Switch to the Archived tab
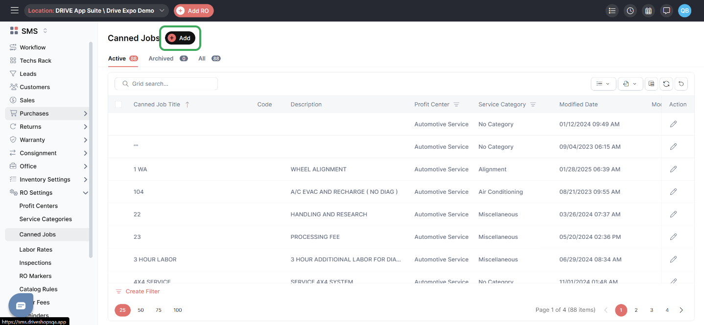Viewport: 704px width, 325px height. (x=168, y=58)
